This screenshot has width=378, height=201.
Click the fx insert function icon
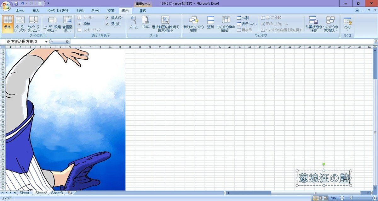(x=67, y=42)
